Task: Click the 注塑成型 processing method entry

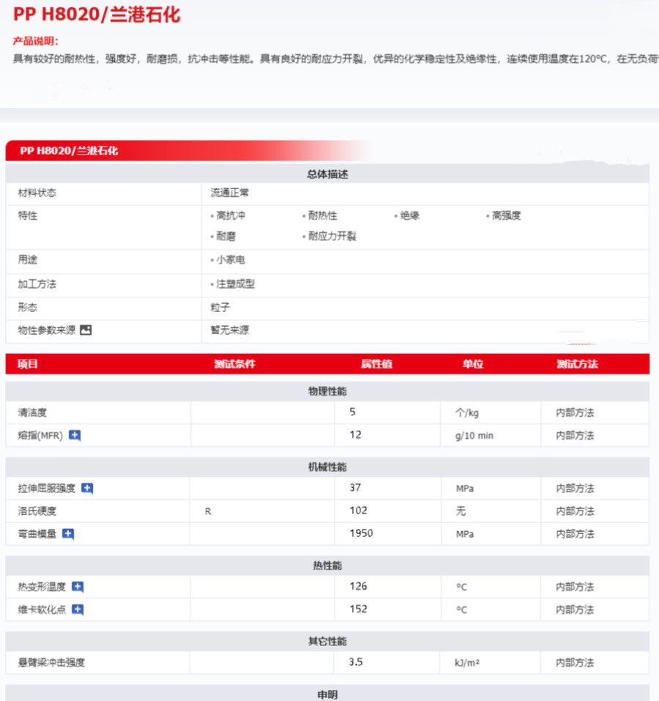Action: click(x=235, y=284)
